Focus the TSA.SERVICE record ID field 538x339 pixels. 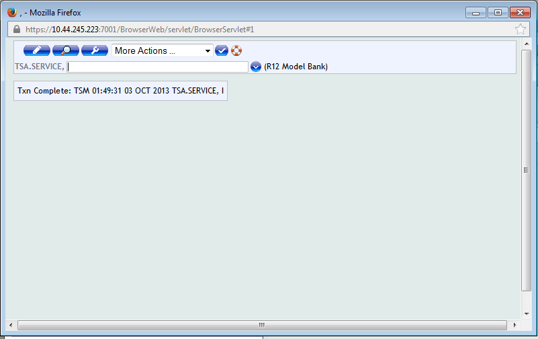tap(157, 67)
